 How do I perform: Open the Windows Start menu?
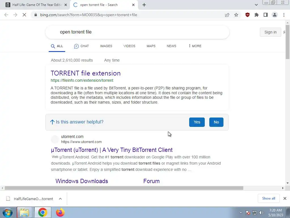pyautogui.click(x=7, y=212)
